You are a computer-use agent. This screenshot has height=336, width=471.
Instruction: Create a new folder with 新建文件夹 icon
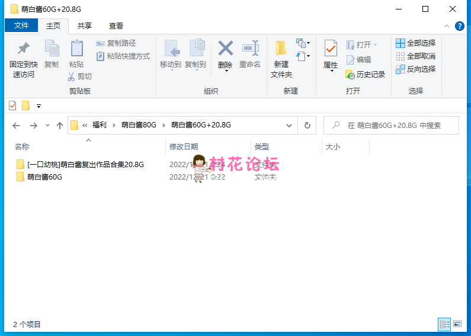(281, 58)
